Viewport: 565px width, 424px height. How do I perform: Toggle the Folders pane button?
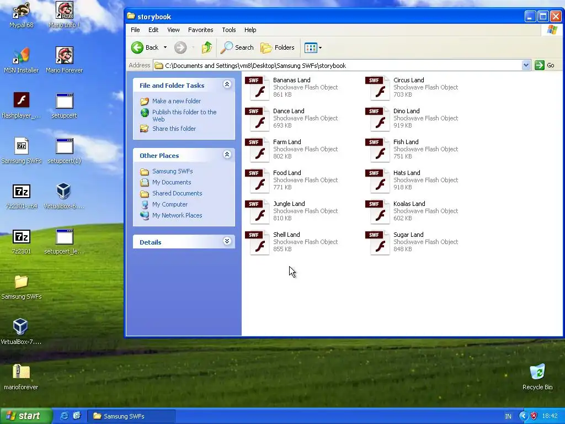(278, 47)
